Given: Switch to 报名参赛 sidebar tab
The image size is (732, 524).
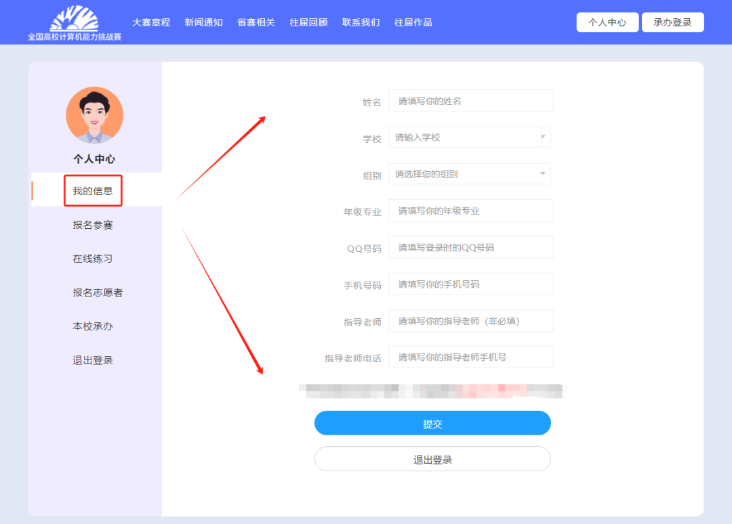Looking at the screenshot, I should 93,225.
